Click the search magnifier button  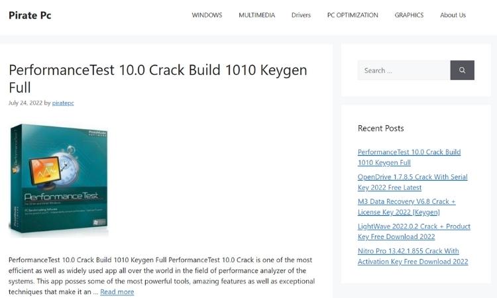[462, 70]
